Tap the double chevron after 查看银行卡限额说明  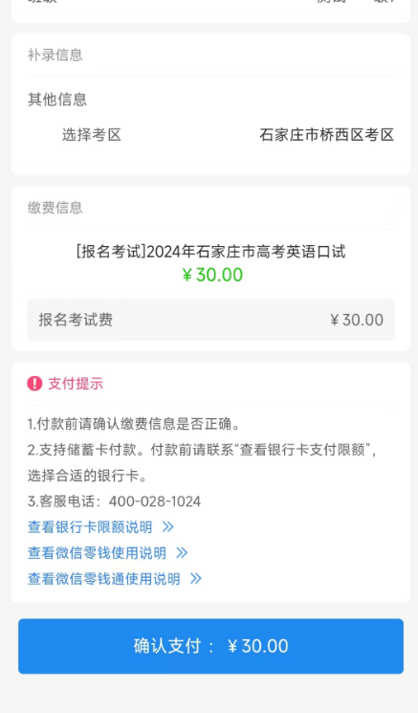[x=168, y=527]
